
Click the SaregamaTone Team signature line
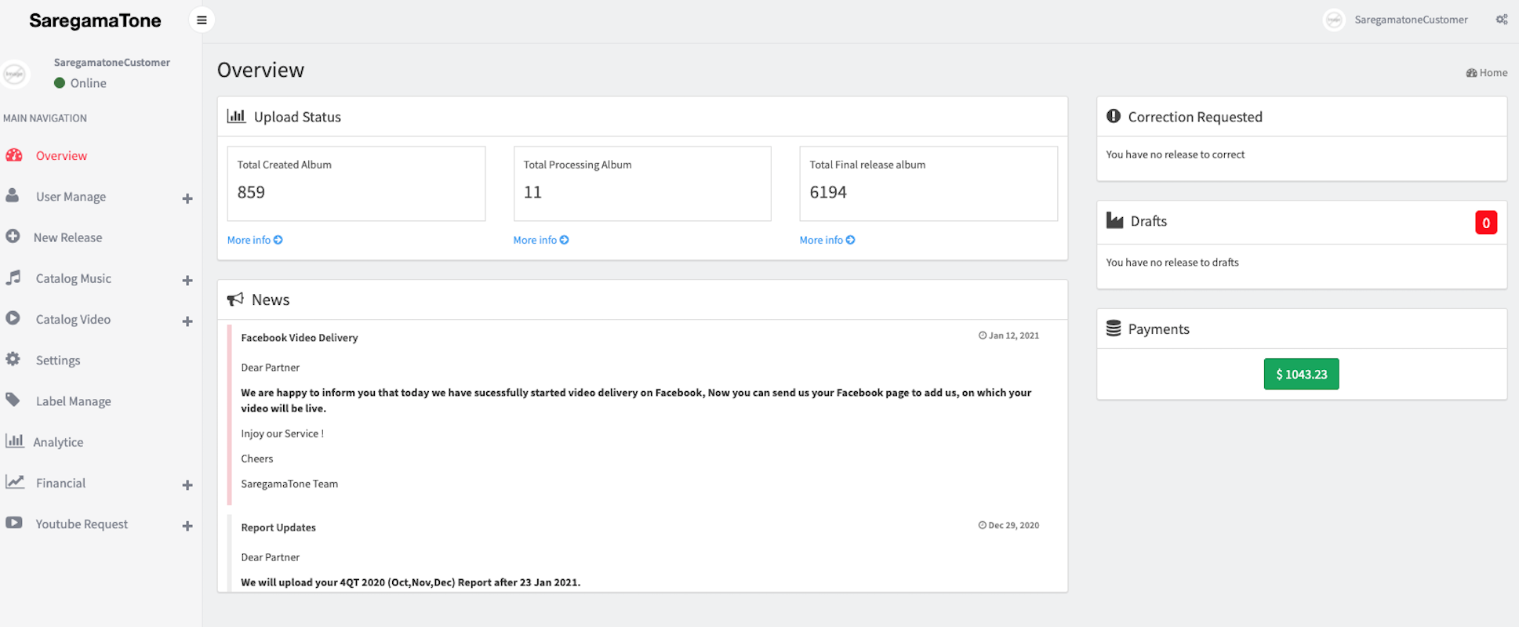(289, 484)
